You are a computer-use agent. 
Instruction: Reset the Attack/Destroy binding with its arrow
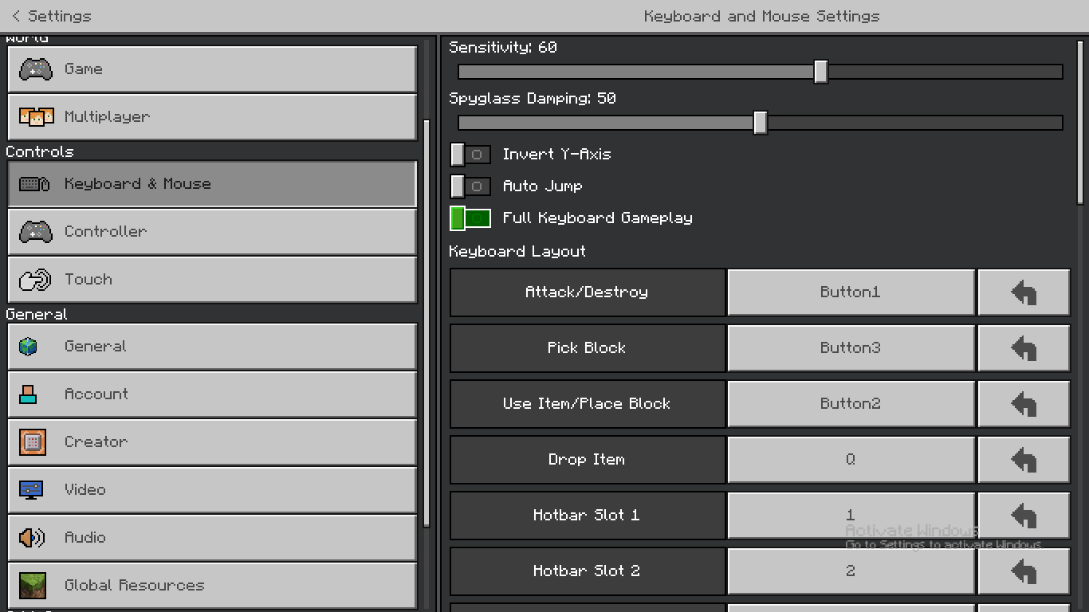(x=1024, y=292)
